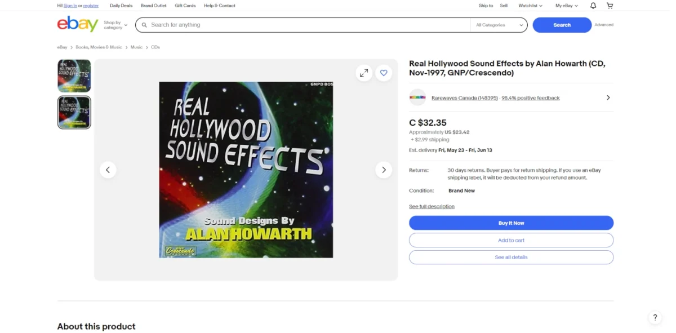The height and width of the screenshot is (333, 676).
Task: Click the magnifier icon in search bar
Action: click(144, 25)
